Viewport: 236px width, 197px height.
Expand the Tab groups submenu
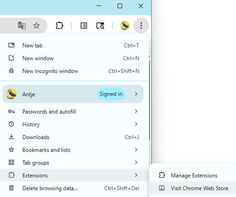(x=73, y=163)
